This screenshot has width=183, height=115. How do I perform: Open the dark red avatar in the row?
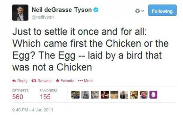coord(105,94)
